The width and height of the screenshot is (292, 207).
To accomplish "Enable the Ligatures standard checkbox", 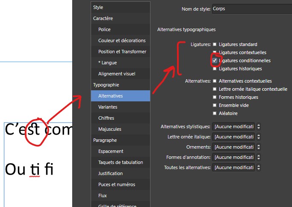I will coord(215,44).
